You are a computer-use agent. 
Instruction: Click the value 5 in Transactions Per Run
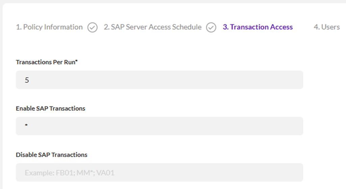(x=27, y=80)
